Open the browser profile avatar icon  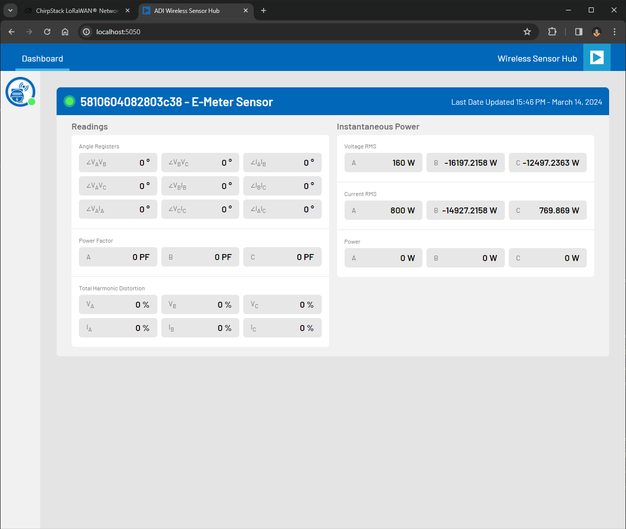(596, 31)
